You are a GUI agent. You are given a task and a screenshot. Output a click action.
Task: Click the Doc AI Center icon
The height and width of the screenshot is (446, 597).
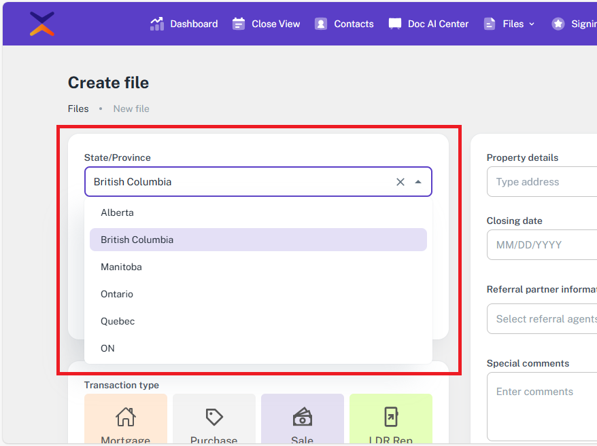pyautogui.click(x=395, y=24)
